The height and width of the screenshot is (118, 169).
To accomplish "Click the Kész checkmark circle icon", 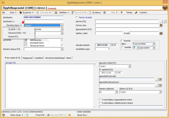I will [104, 12].
